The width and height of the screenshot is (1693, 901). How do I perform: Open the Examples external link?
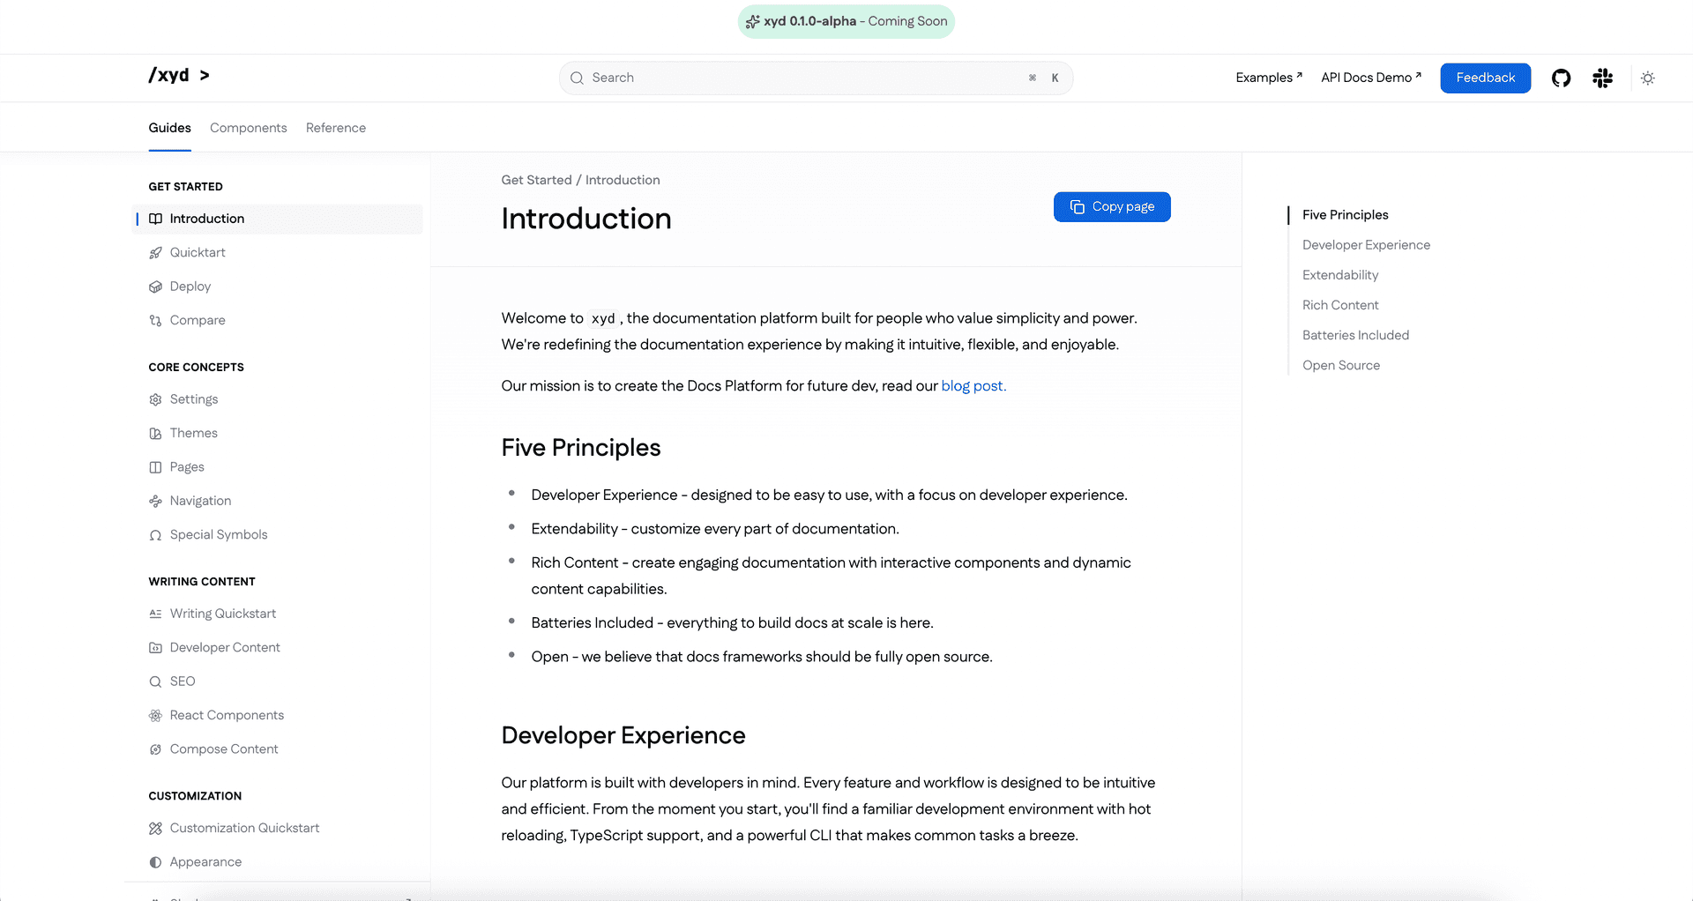[x=1269, y=78]
